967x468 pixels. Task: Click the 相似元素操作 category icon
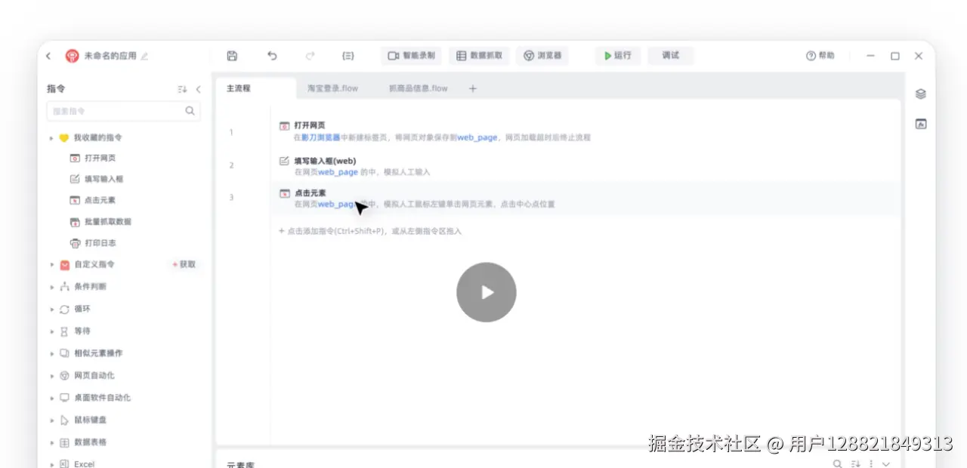pyautogui.click(x=64, y=353)
